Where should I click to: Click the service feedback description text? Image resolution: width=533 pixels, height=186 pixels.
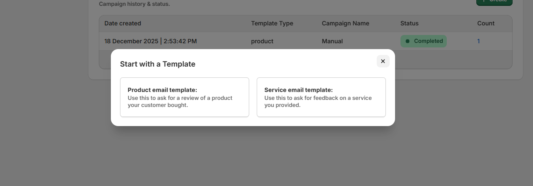pos(318,102)
